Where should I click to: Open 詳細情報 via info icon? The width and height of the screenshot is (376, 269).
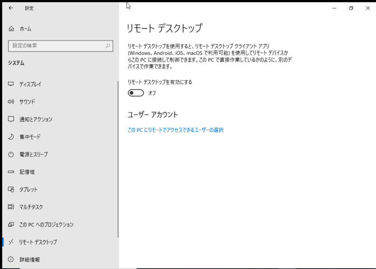(11, 259)
